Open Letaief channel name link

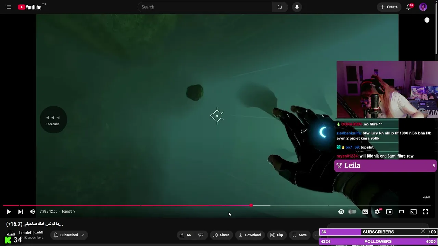(x=31, y=233)
